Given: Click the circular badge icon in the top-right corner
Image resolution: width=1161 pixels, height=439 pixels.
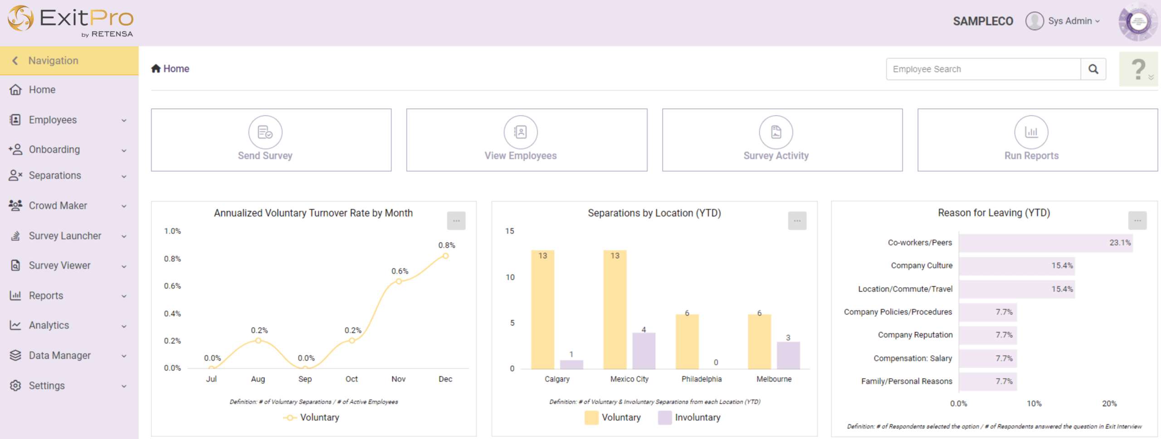Looking at the screenshot, I should [1137, 22].
